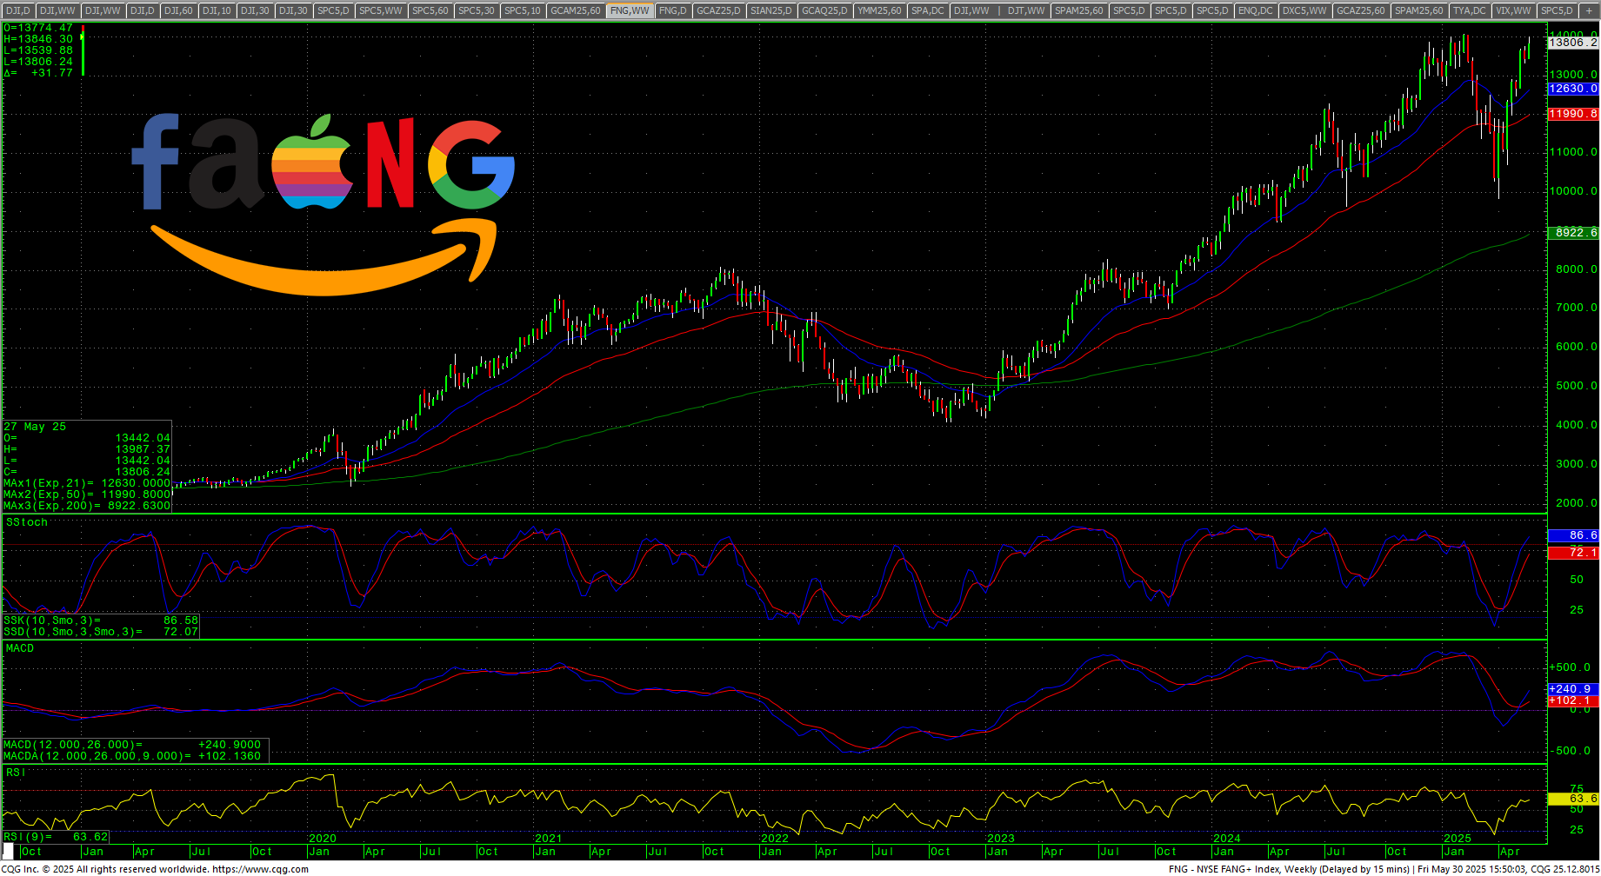Viewport: 1601px width, 876px height.
Task: Select the RSI study title
Action: pyautogui.click(x=15, y=773)
